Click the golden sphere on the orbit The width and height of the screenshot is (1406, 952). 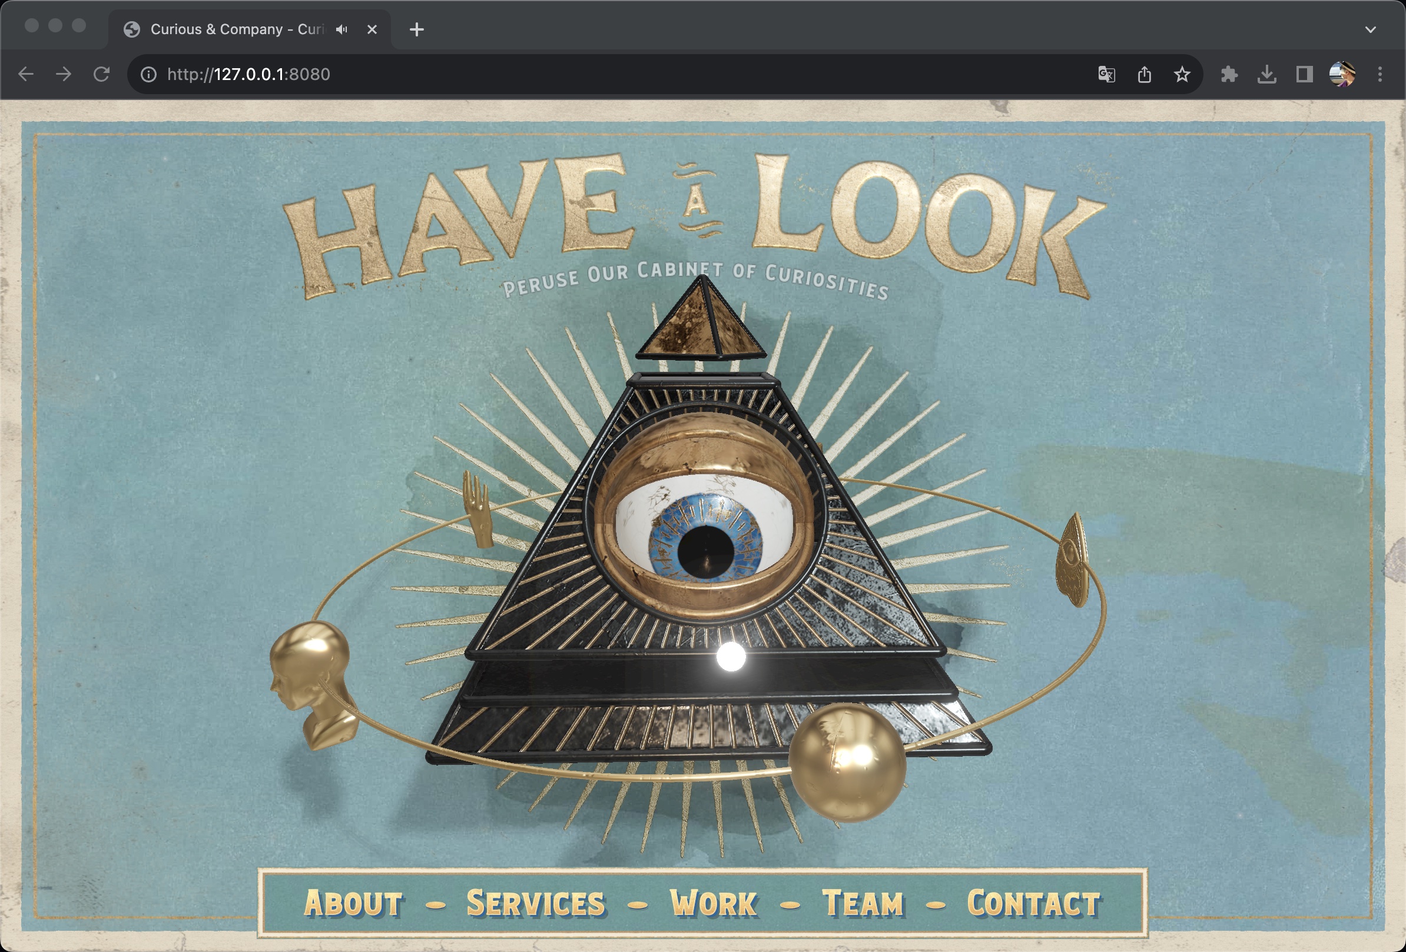pos(847,761)
